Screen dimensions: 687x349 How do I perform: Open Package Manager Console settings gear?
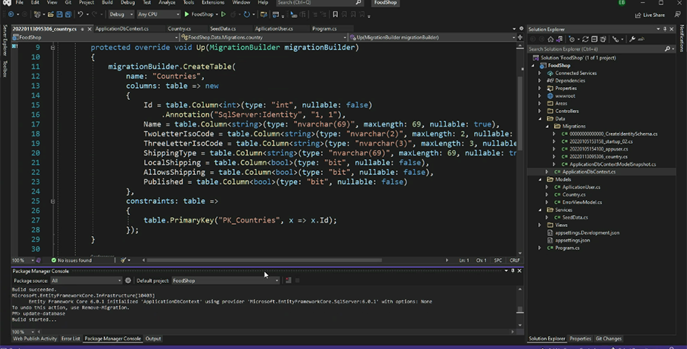pos(128,281)
